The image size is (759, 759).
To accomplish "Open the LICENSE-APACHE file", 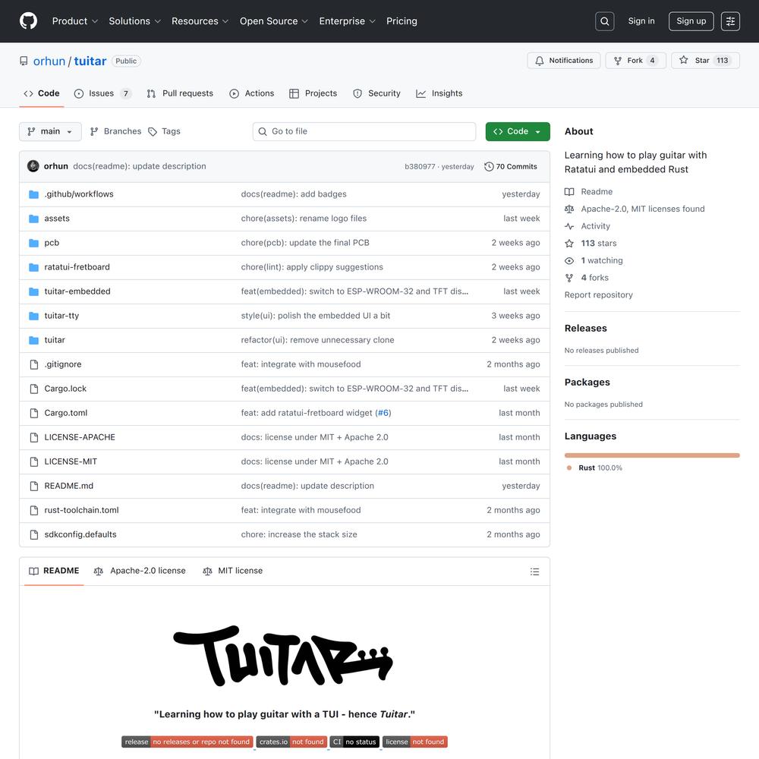I will point(80,437).
